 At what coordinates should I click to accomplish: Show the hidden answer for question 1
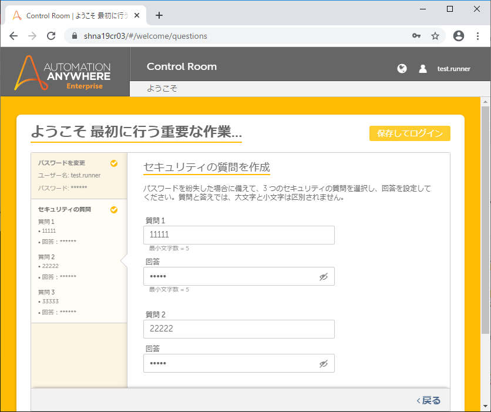[324, 277]
